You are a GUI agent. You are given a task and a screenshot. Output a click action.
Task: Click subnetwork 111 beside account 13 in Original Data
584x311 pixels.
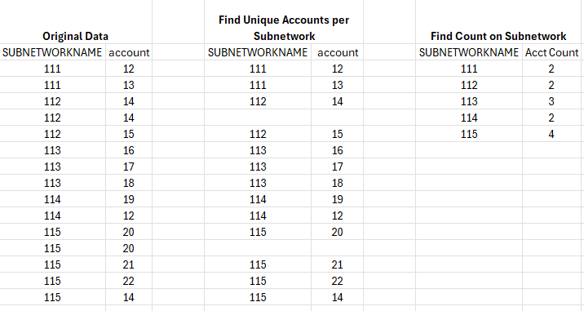(52, 86)
